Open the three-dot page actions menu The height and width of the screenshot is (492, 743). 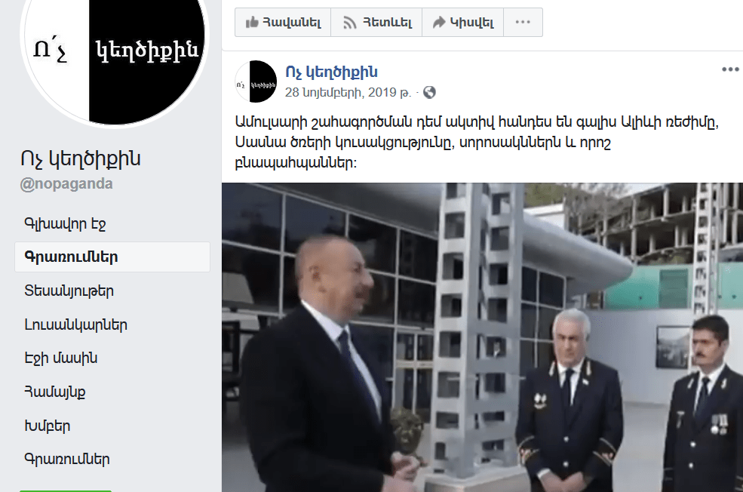pyautogui.click(x=523, y=22)
